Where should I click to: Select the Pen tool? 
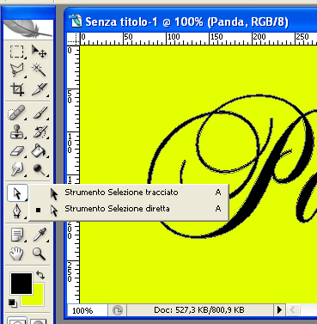pyautogui.click(x=17, y=212)
